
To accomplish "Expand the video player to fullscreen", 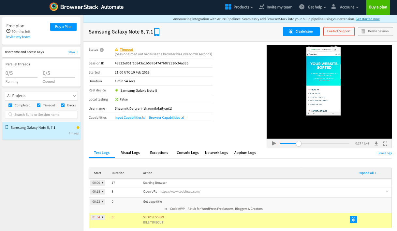I will pyautogui.click(x=385, y=143).
